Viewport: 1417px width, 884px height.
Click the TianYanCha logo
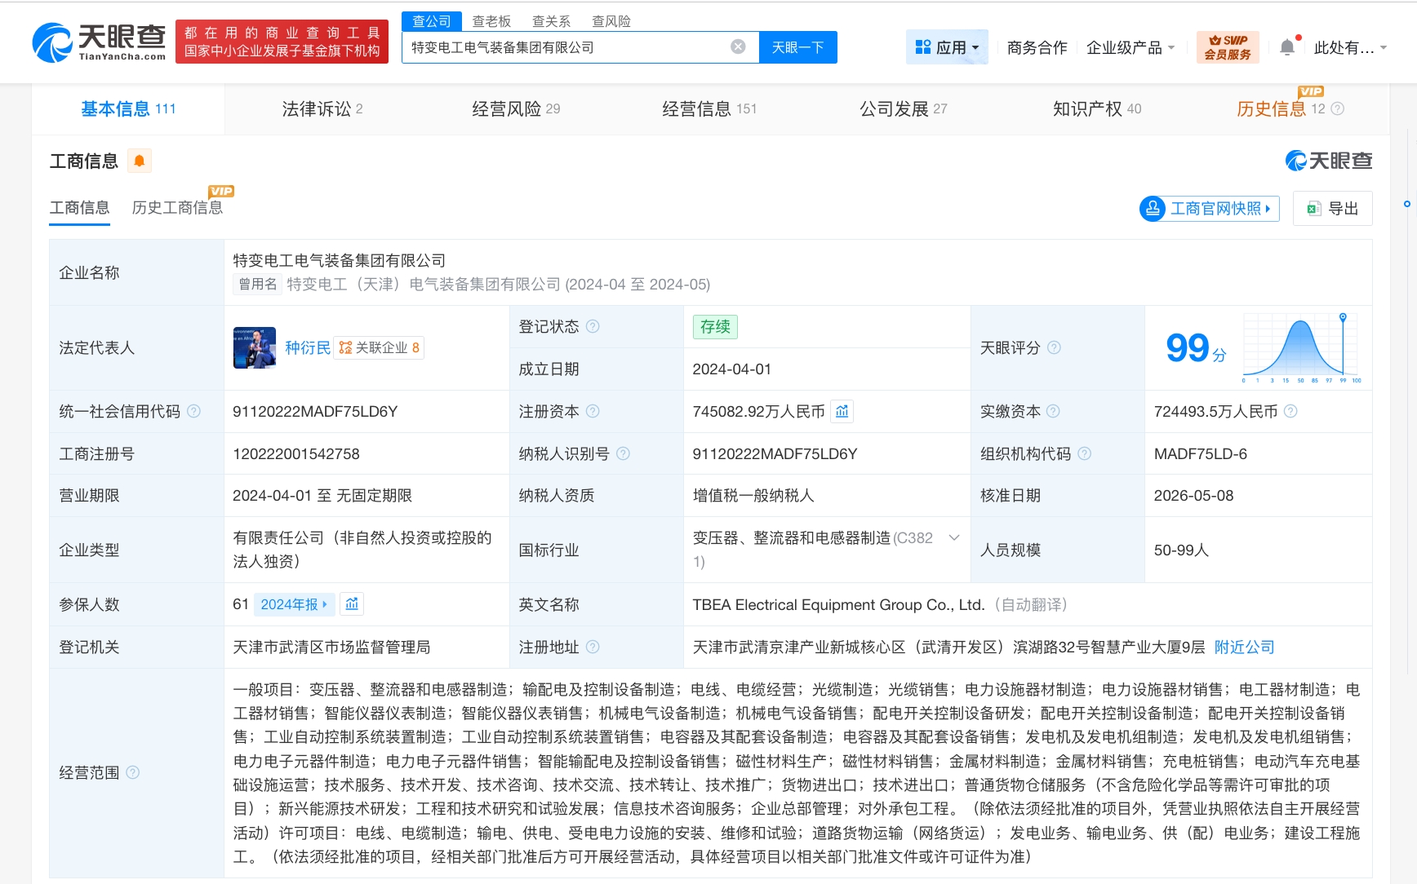pos(99,42)
